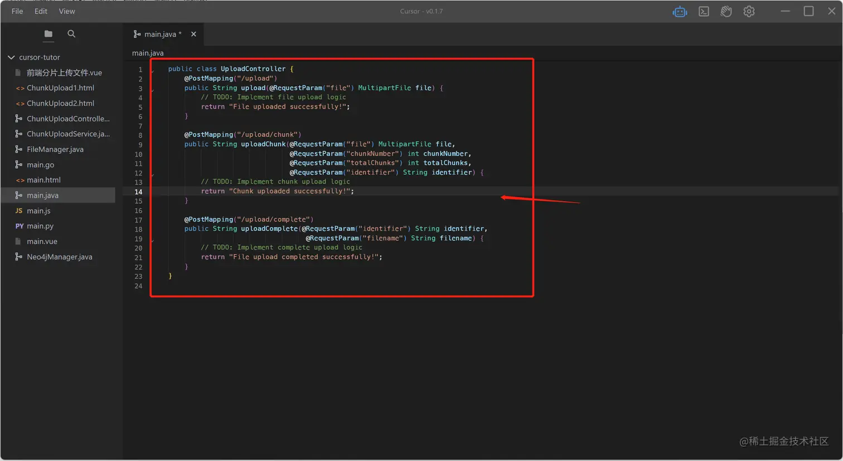Open Cursor settings via the gear icon

click(x=749, y=11)
